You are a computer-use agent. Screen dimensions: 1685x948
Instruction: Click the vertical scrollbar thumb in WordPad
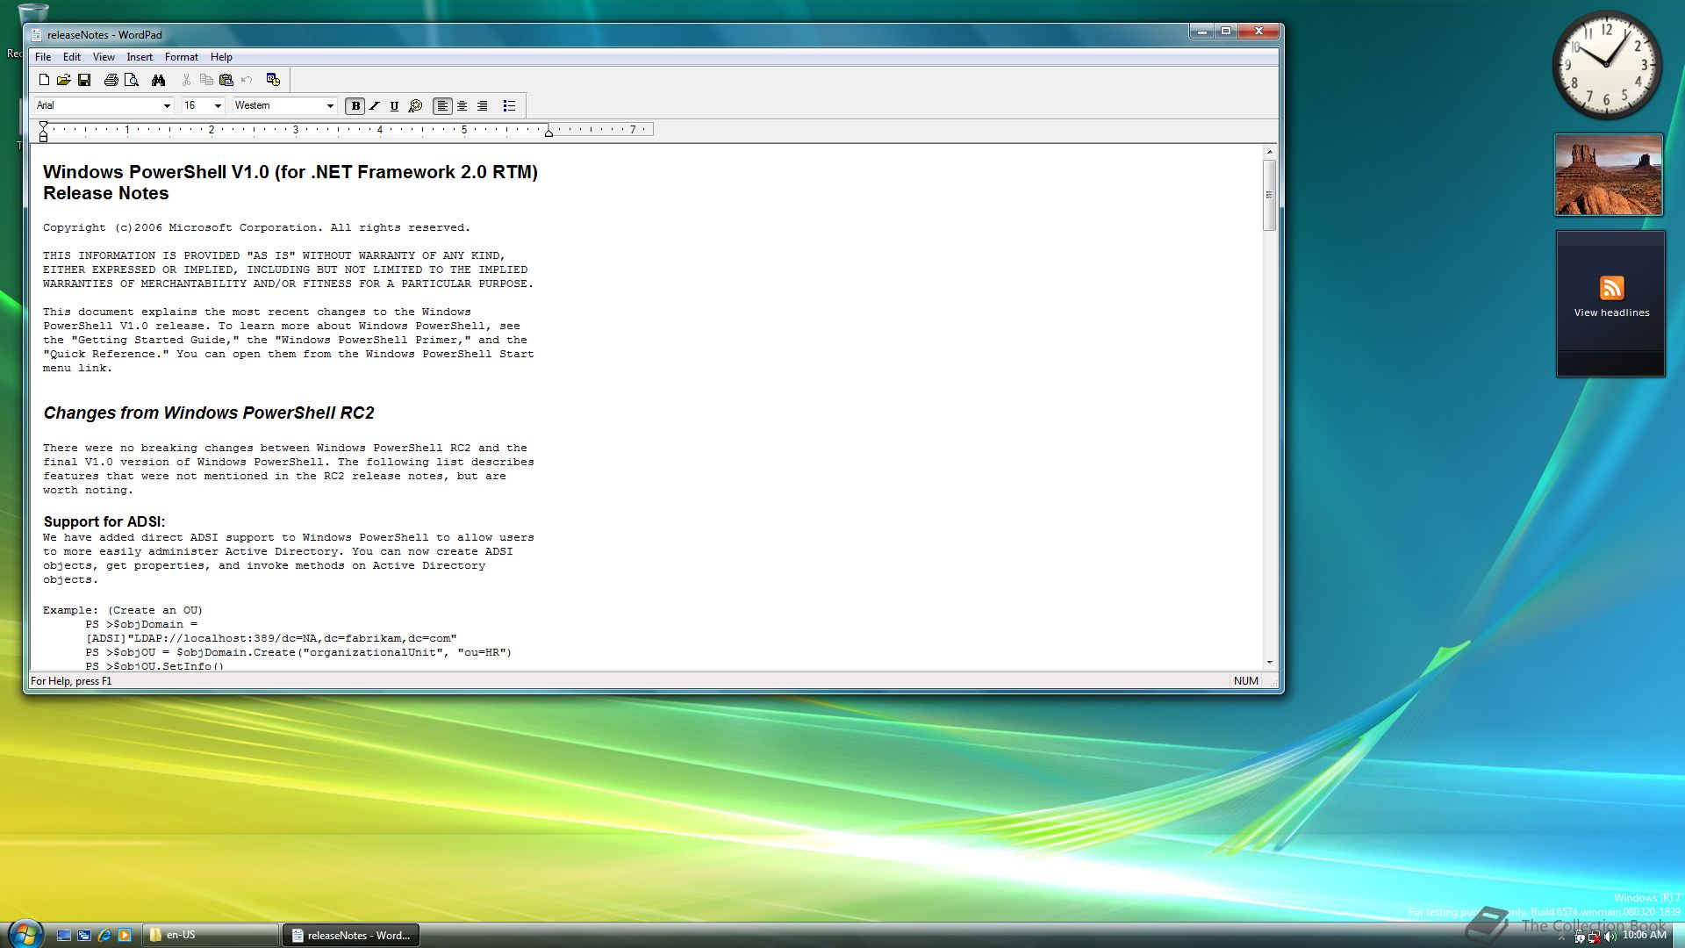[1269, 195]
